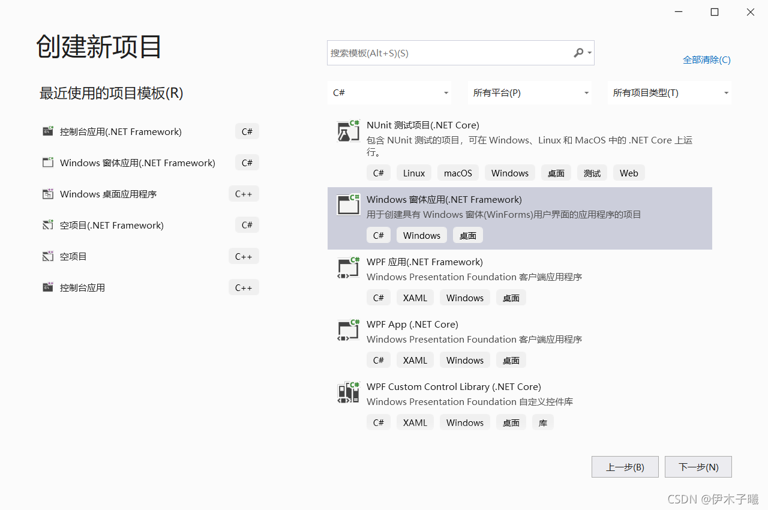Click the 下一步(N) button
768x510 pixels.
click(698, 467)
